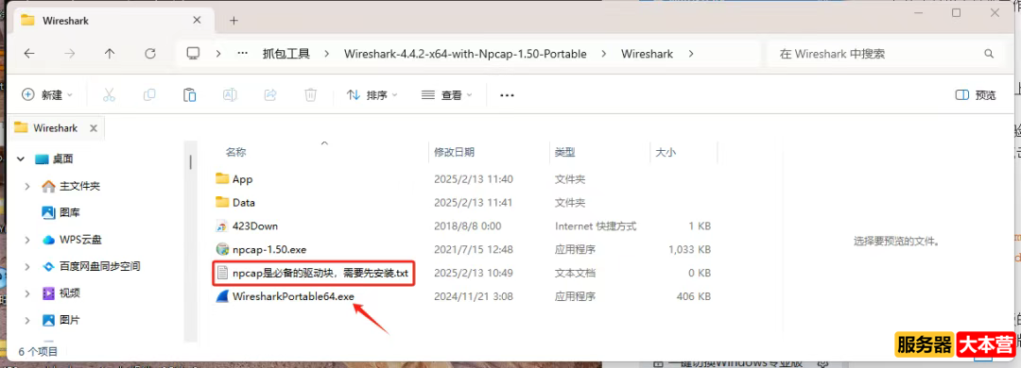Sort by the 修改日期 column header
Image resolution: width=1021 pixels, height=368 pixels.
pyautogui.click(x=454, y=152)
